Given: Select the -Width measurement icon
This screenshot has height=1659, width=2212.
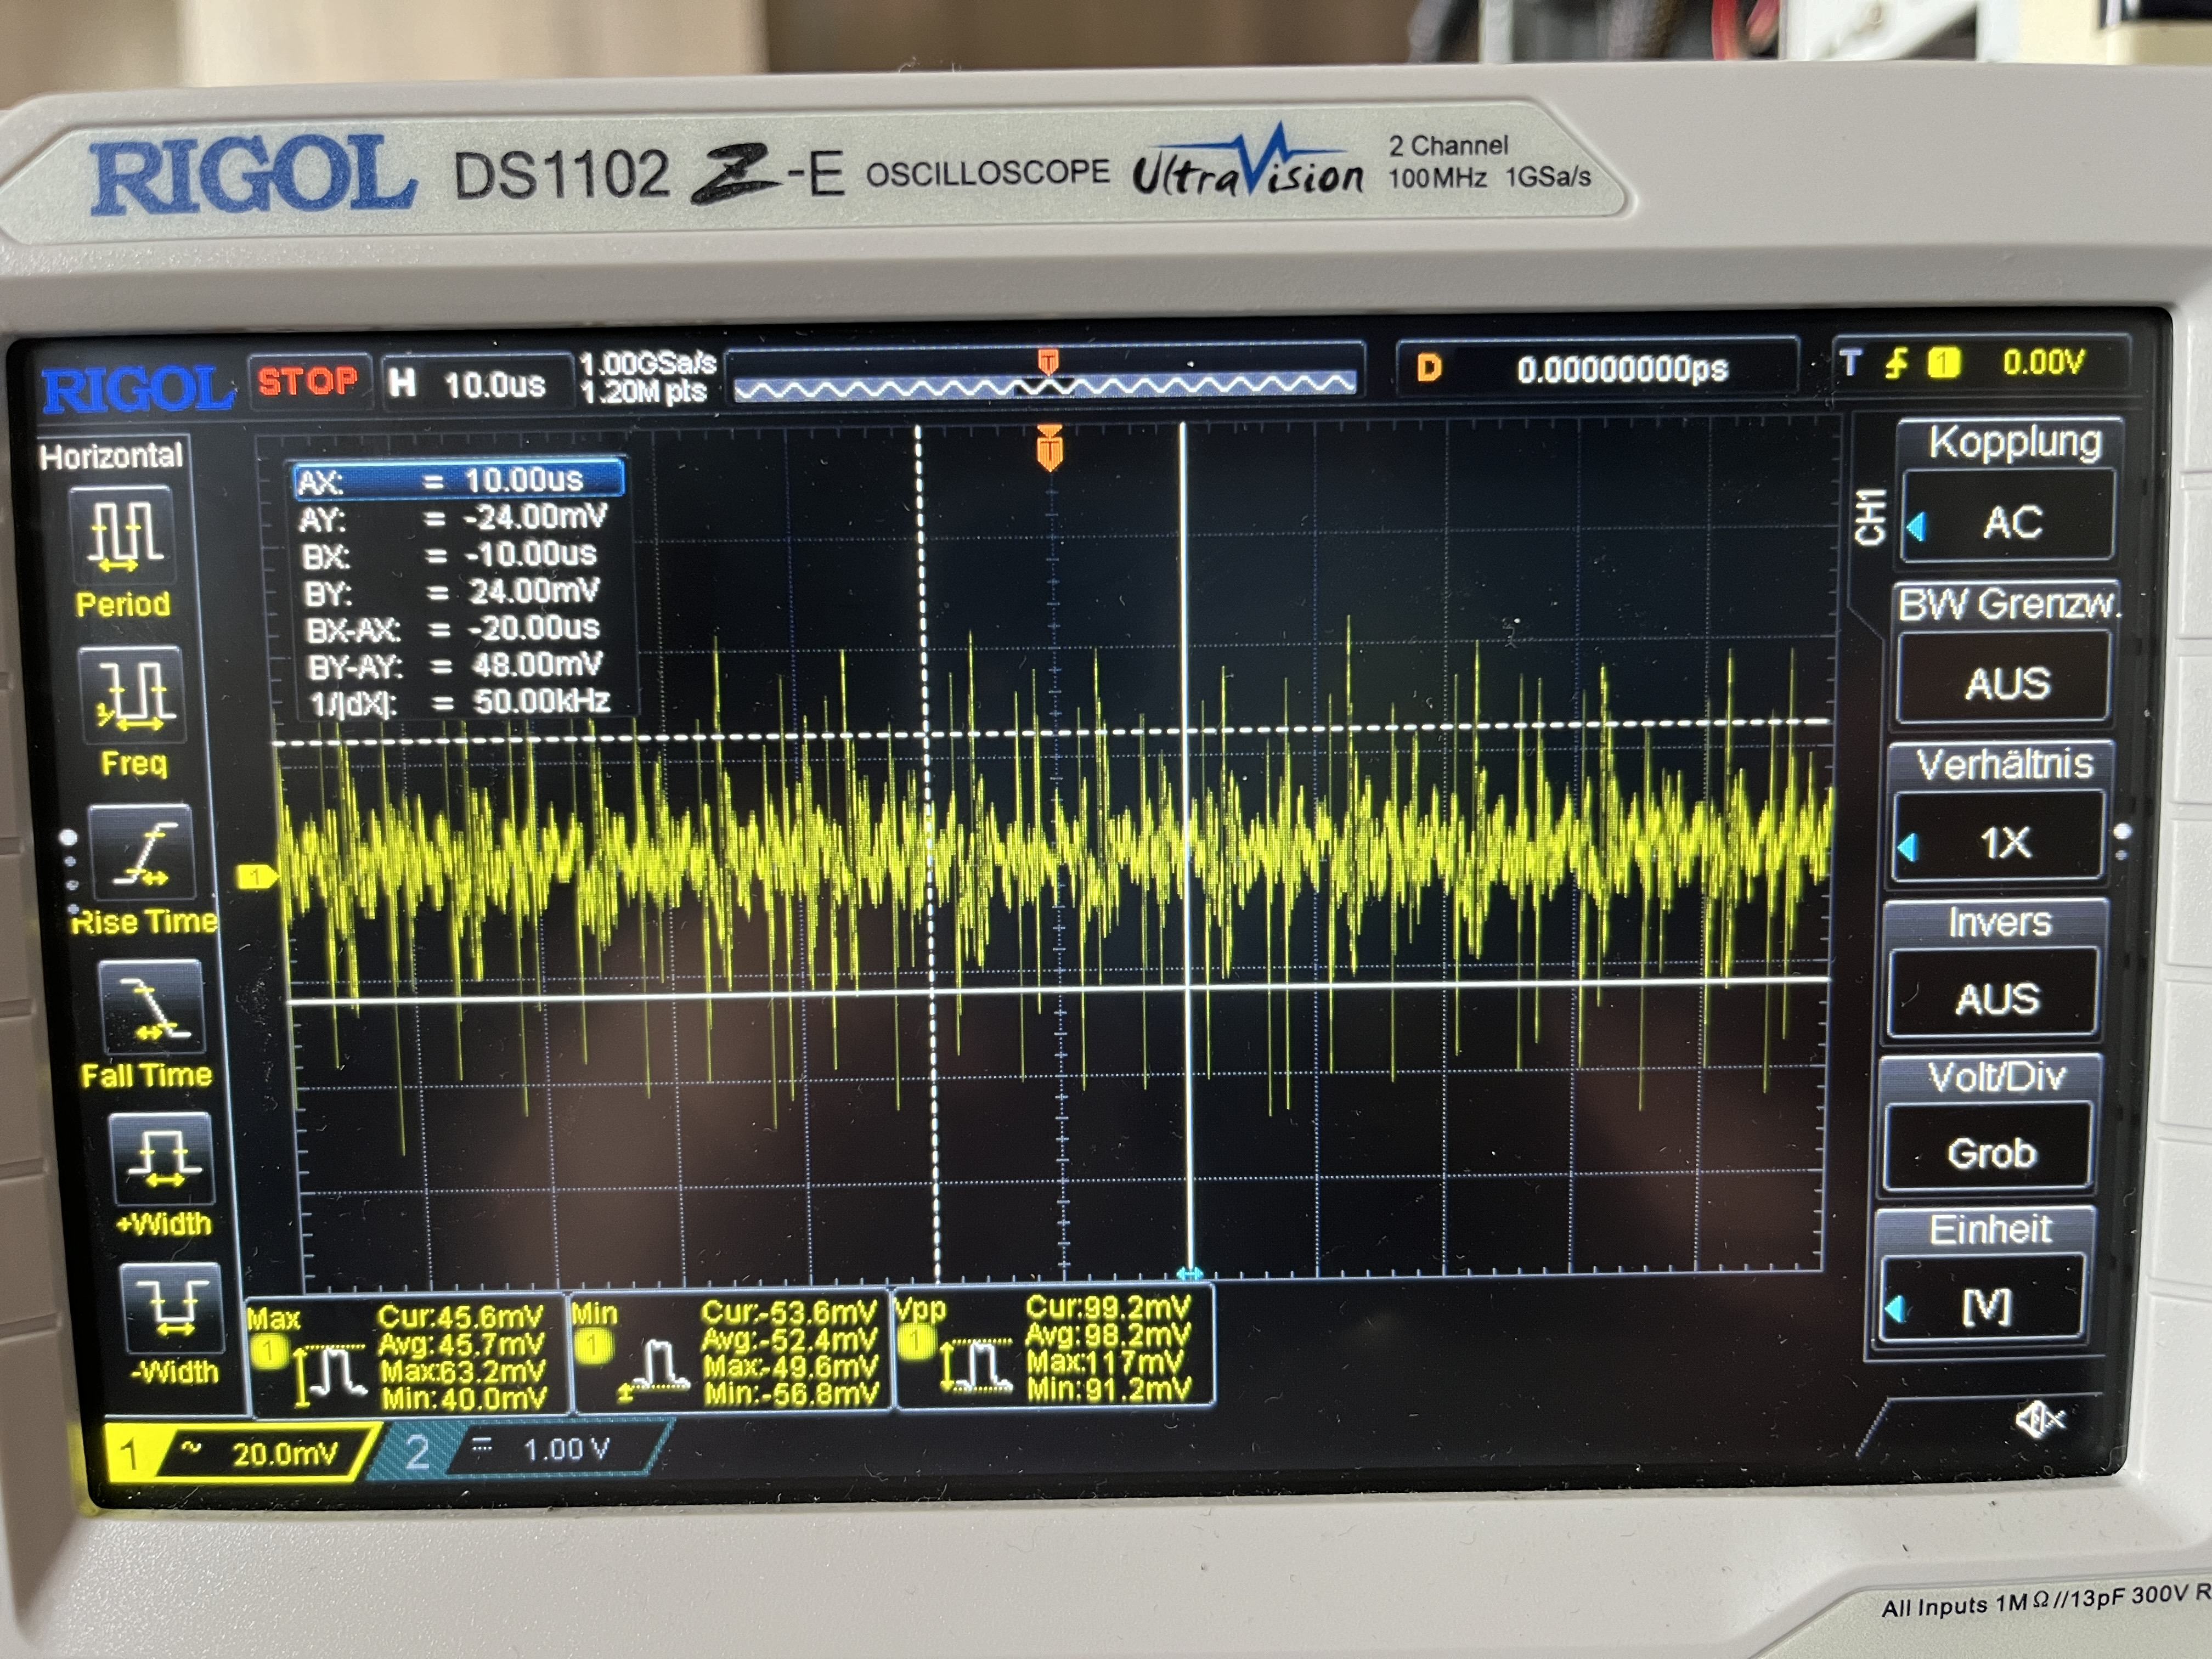Looking at the screenshot, I should pos(171,1308).
